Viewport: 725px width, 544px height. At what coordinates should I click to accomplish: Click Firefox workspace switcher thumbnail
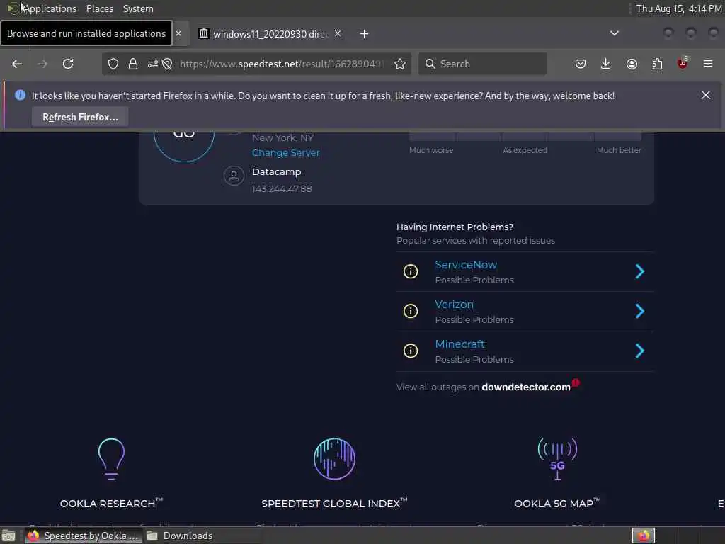coord(643,535)
